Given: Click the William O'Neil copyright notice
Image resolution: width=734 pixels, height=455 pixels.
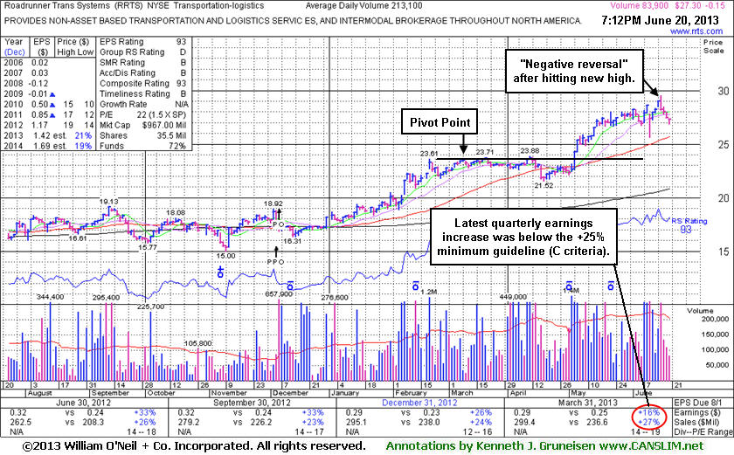Looking at the screenshot, I should click(x=194, y=446).
